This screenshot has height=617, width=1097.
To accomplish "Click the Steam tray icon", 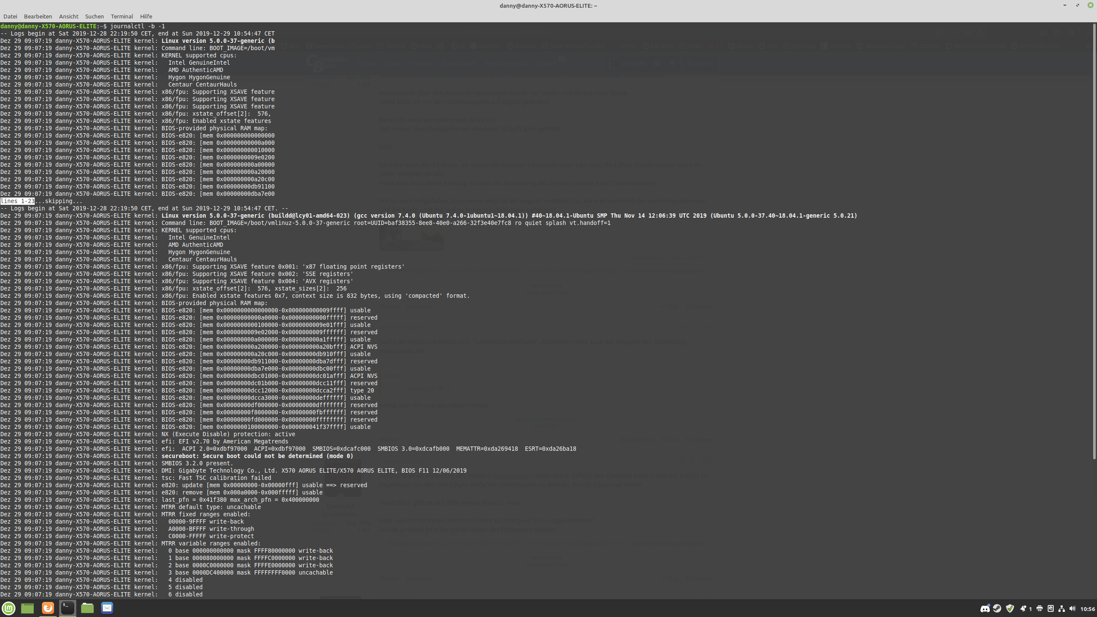I will tap(997, 608).
